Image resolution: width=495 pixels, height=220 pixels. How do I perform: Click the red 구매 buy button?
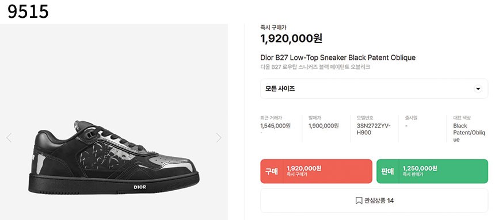(x=317, y=171)
